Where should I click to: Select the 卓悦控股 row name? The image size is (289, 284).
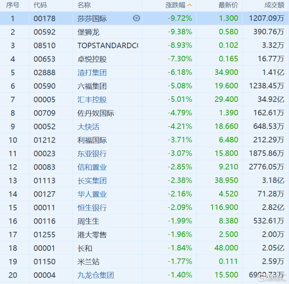(x=92, y=59)
